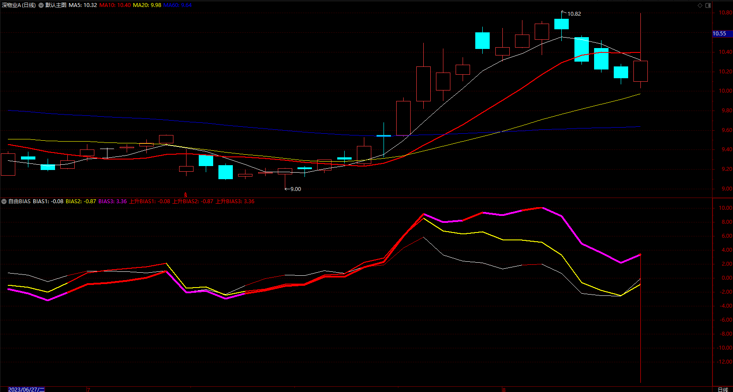The width and height of the screenshot is (733, 392).
Task: Open the main chart dropdown arrow beside 默认主图
Action: [x=41, y=5]
